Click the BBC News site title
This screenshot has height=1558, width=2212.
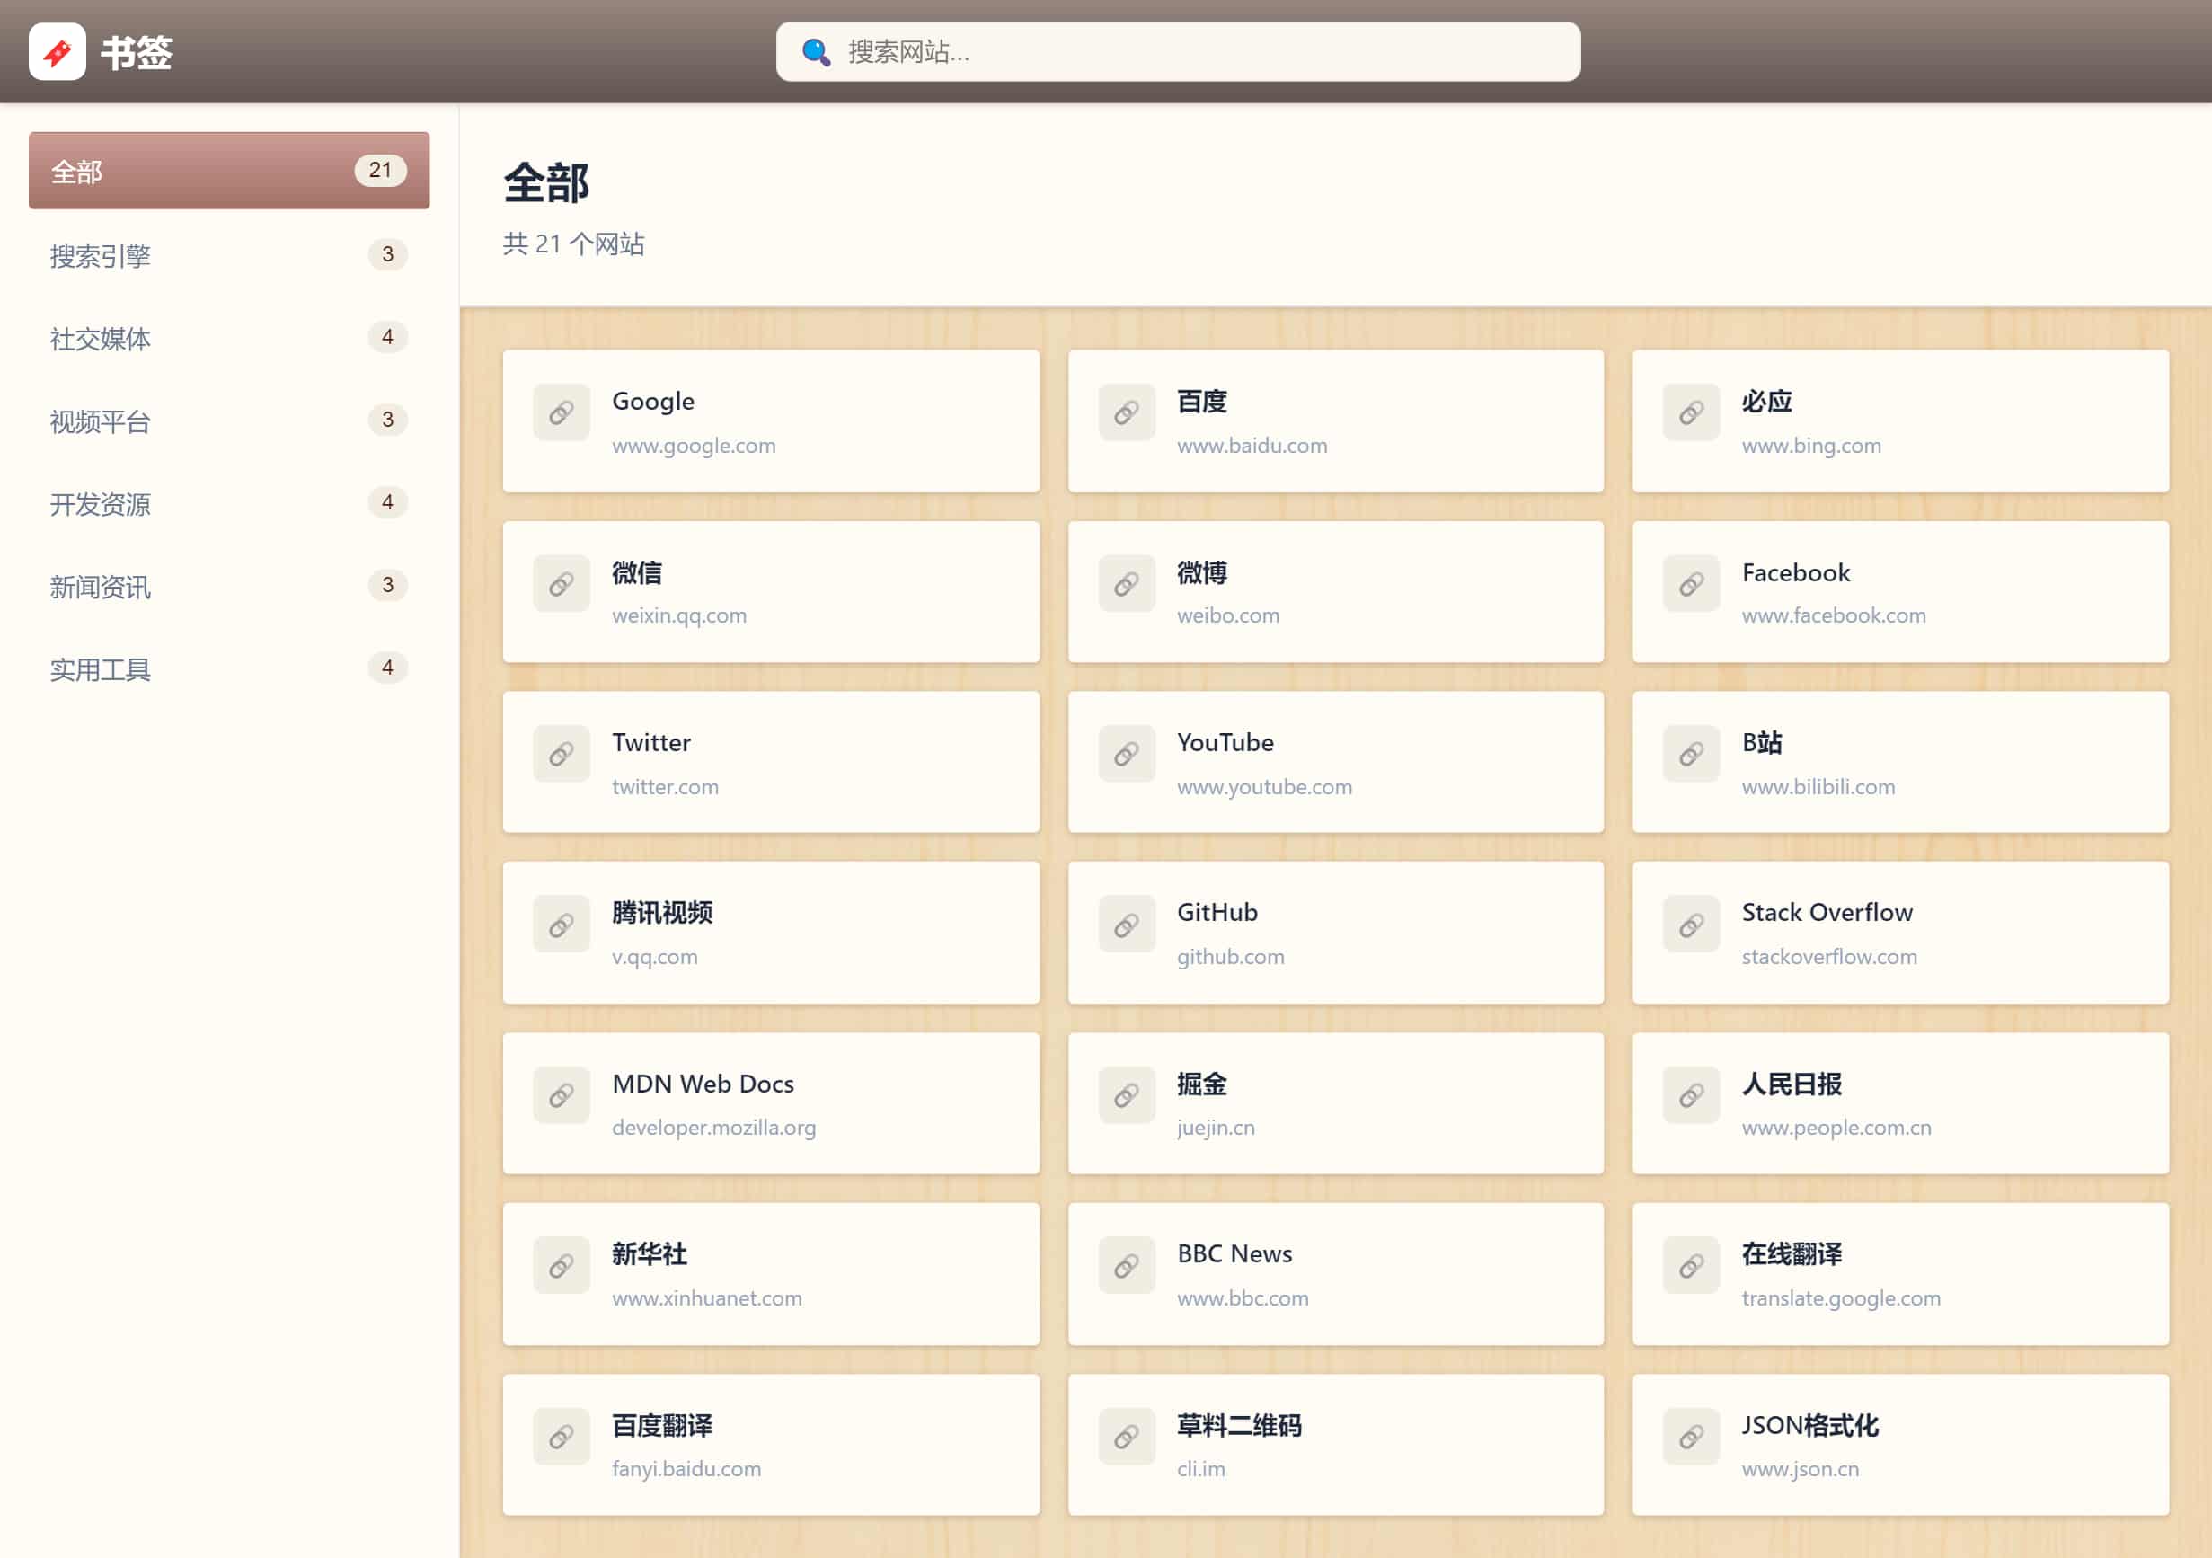click(1234, 1253)
